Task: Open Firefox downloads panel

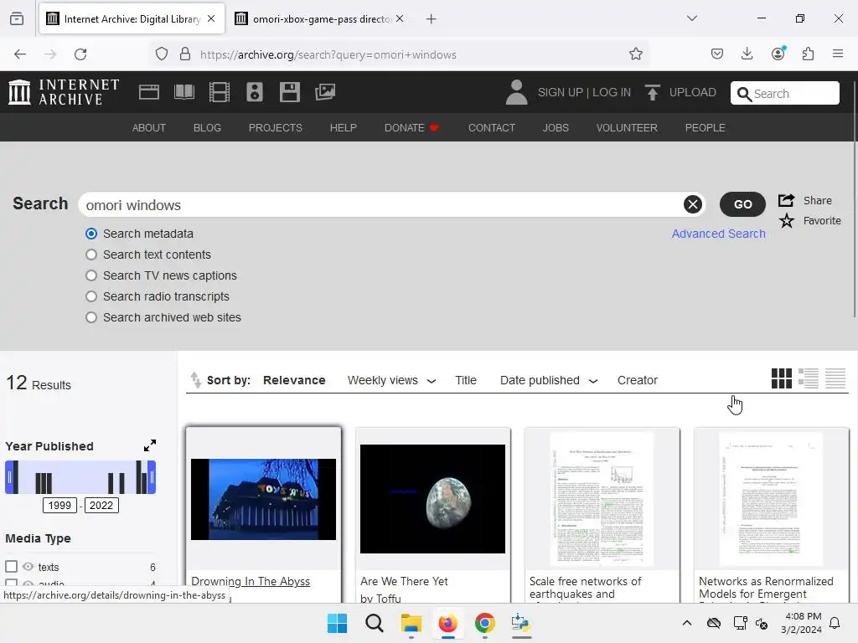Action: [x=747, y=54]
